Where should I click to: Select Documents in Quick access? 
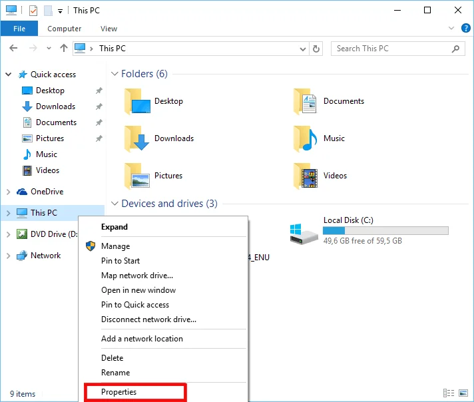pyautogui.click(x=56, y=122)
